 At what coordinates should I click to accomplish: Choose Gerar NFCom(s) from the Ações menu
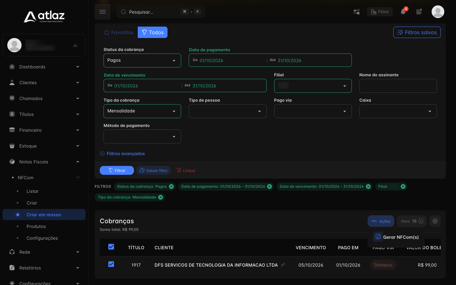pyautogui.click(x=396, y=237)
